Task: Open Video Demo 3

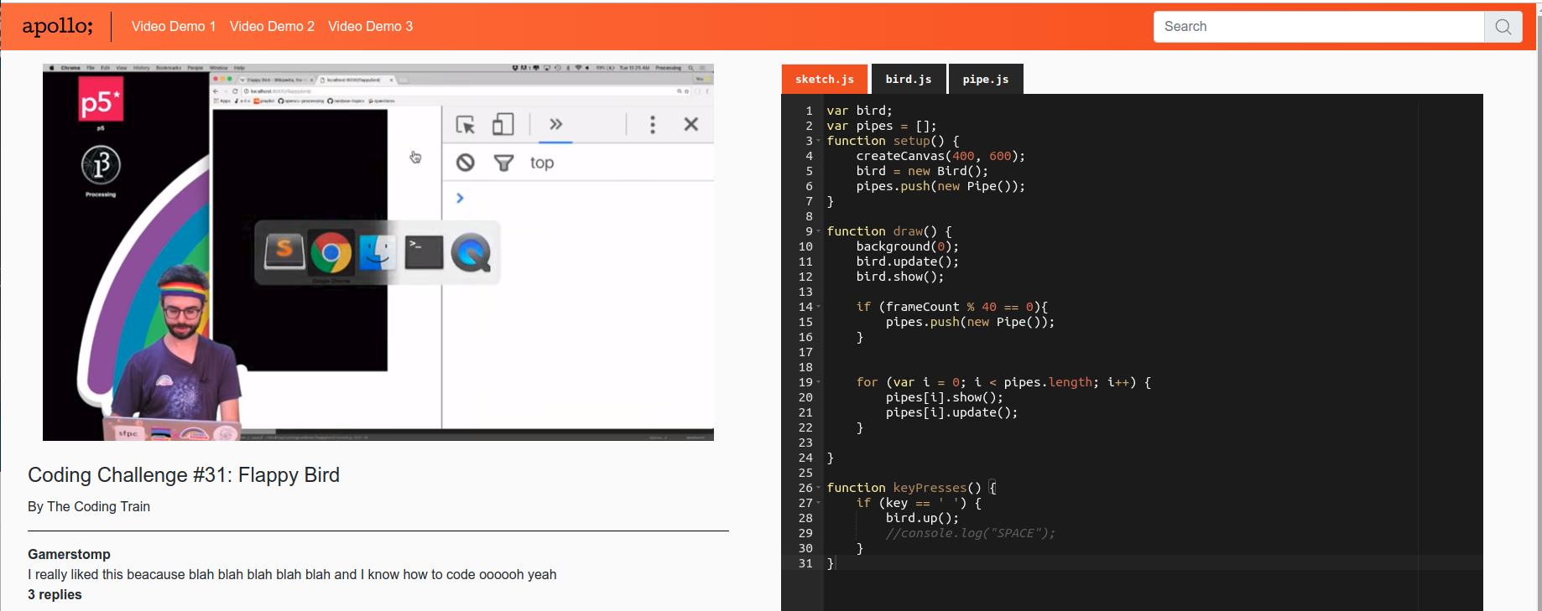Action: [370, 26]
